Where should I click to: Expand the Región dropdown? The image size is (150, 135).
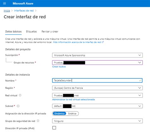point(97,88)
